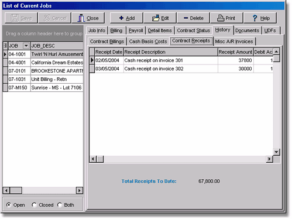This screenshot has height=219, width=292.
Task: Open the Contract Status tab
Action: 194,30
